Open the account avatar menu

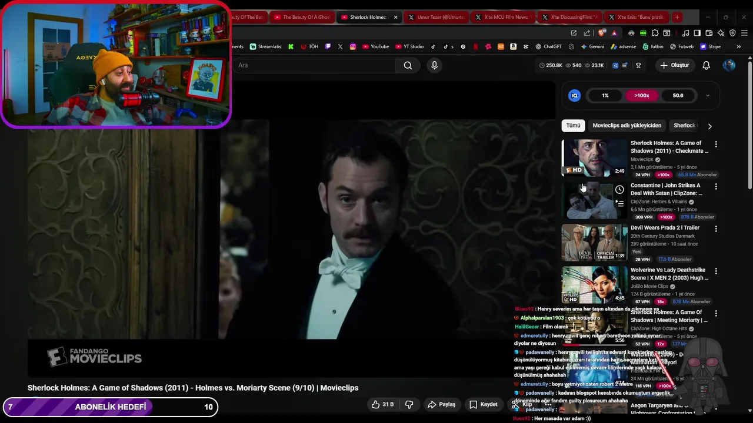tap(729, 65)
